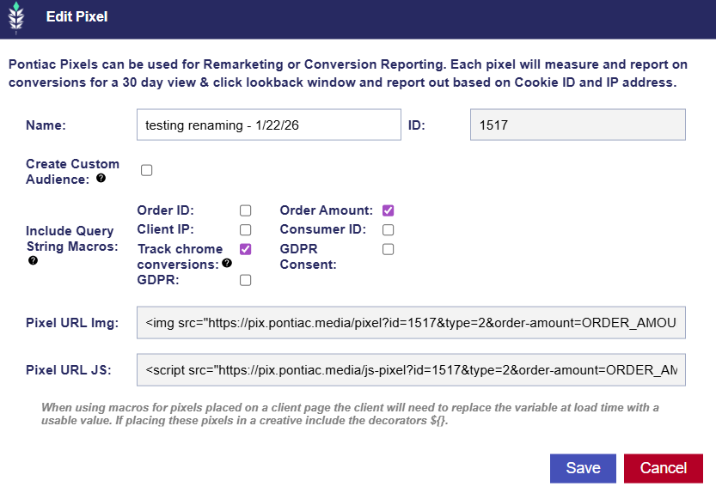Check the Order ID macro checkbox
716x493 pixels.
click(x=245, y=210)
